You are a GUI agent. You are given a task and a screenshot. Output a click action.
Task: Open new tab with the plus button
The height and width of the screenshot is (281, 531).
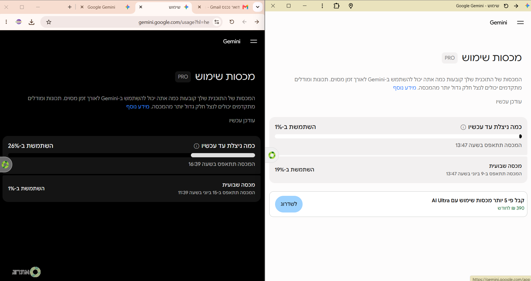pyautogui.click(x=70, y=7)
